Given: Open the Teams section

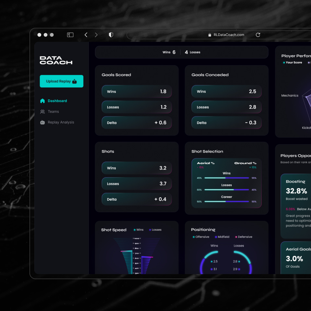Looking at the screenshot, I should (54, 111).
